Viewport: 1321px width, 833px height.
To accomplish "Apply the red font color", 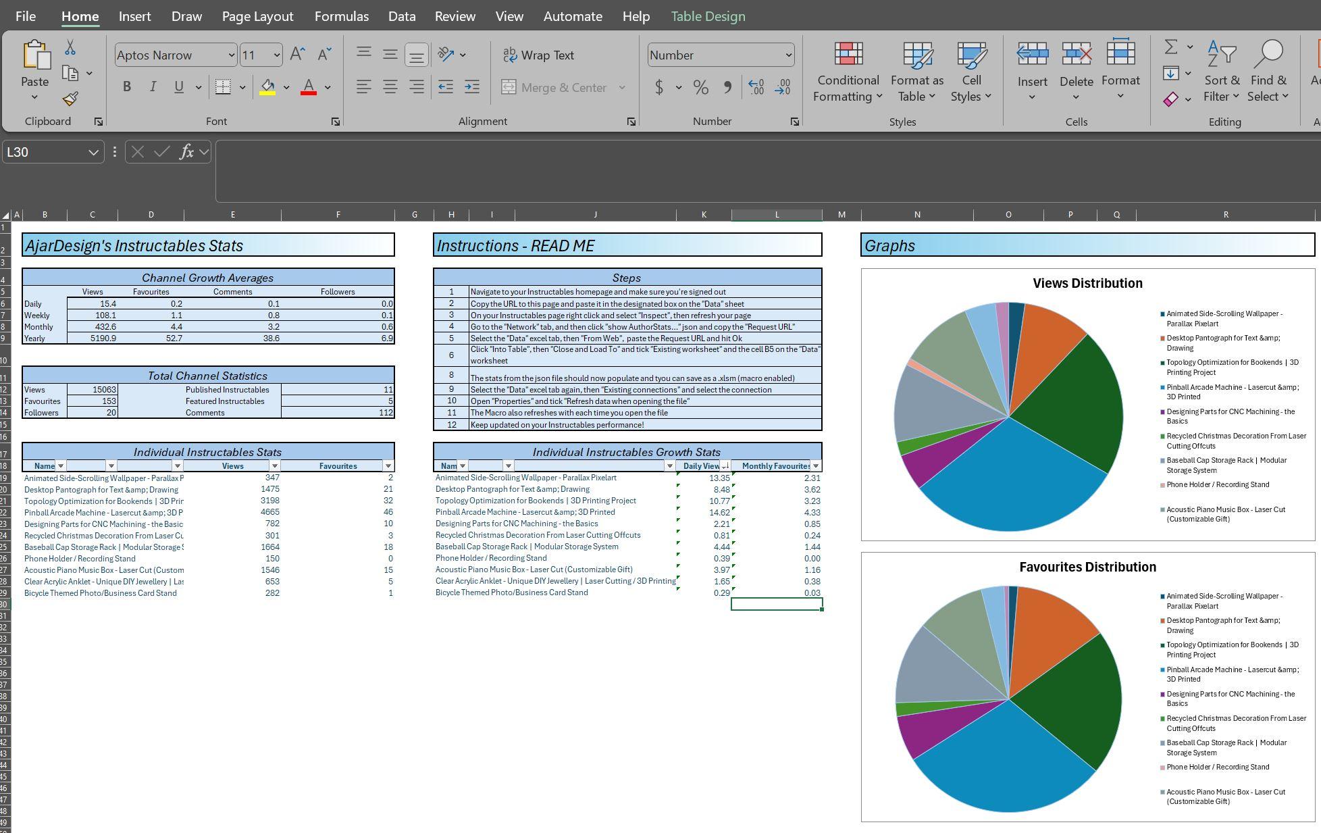I will click(x=309, y=87).
